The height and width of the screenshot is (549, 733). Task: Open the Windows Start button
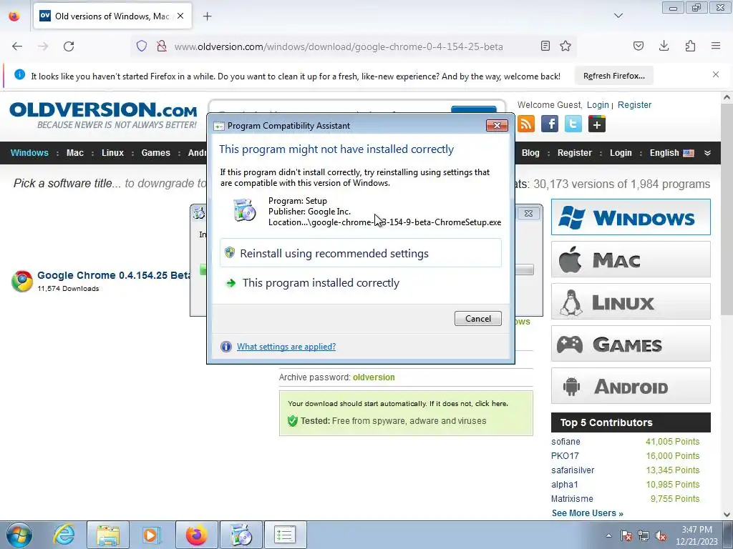19,535
